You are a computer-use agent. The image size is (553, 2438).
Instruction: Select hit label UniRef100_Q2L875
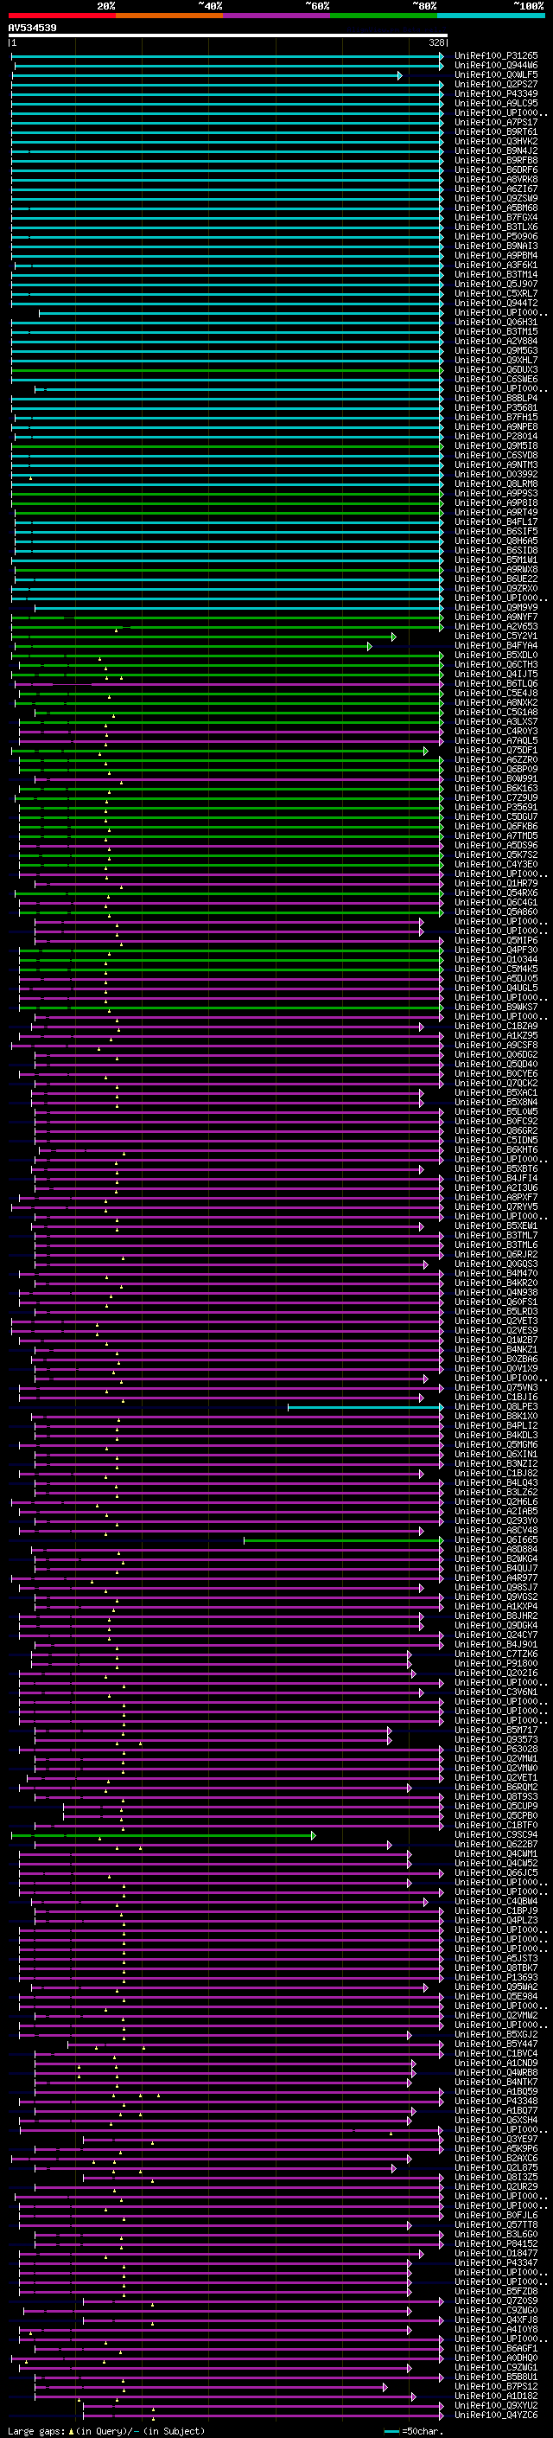pyautogui.click(x=496, y=2168)
